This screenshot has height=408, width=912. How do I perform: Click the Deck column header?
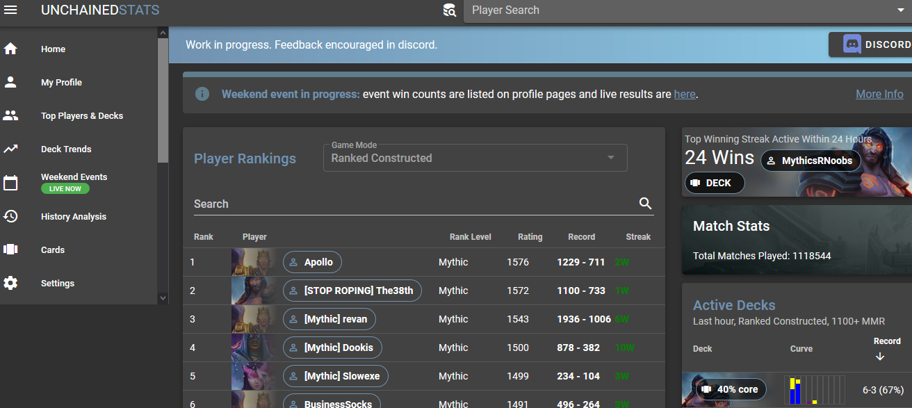pos(703,349)
